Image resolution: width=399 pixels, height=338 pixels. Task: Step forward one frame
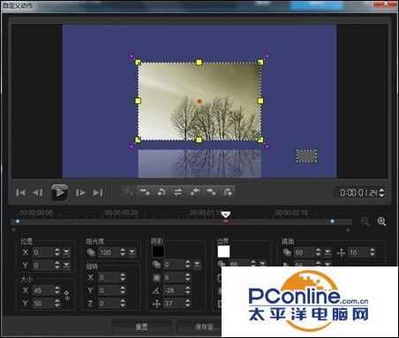tap(79, 192)
